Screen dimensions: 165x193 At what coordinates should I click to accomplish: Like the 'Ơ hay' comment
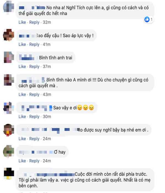[22, 161]
